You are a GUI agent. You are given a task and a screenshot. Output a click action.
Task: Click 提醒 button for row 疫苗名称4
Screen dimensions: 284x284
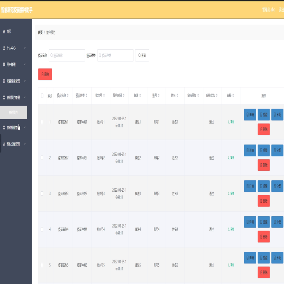(264, 222)
